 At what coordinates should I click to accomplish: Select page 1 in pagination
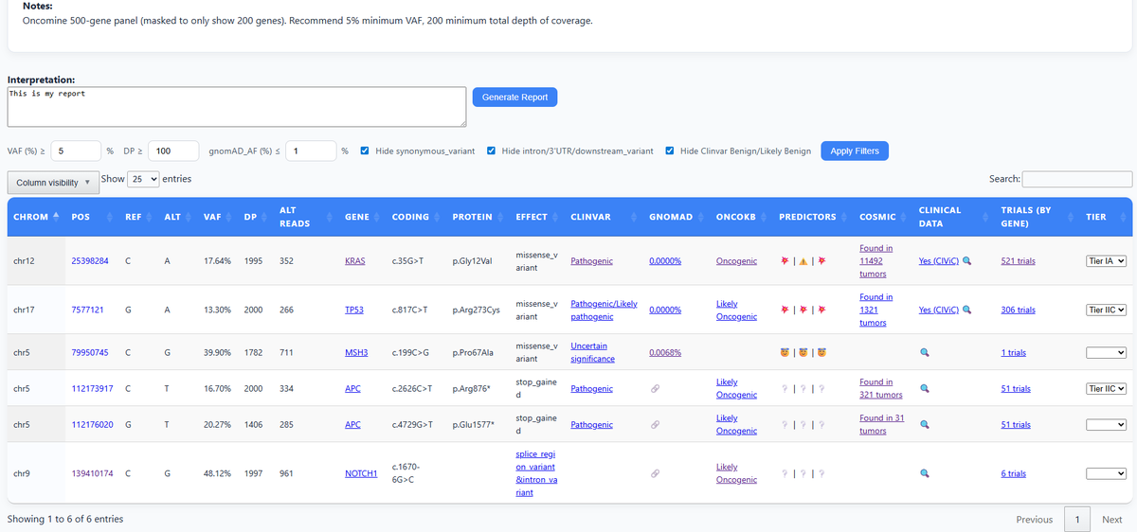coord(1076,519)
